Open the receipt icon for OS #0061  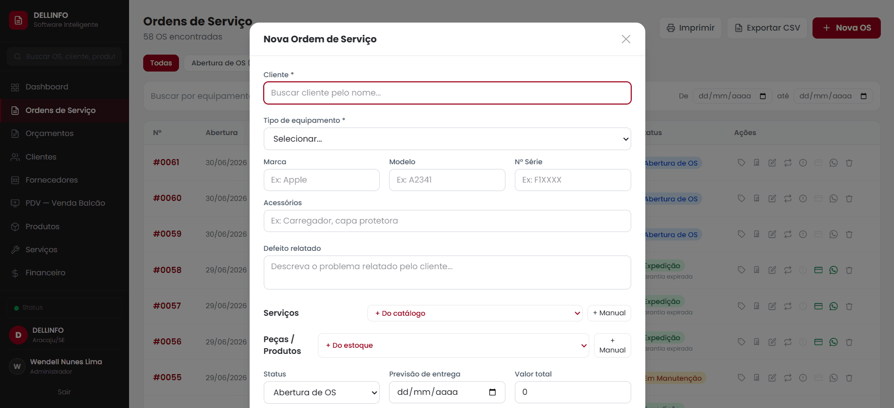[x=756, y=163]
